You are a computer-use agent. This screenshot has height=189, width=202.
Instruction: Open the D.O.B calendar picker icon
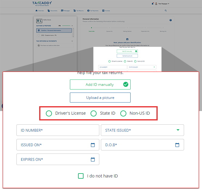point(177,145)
